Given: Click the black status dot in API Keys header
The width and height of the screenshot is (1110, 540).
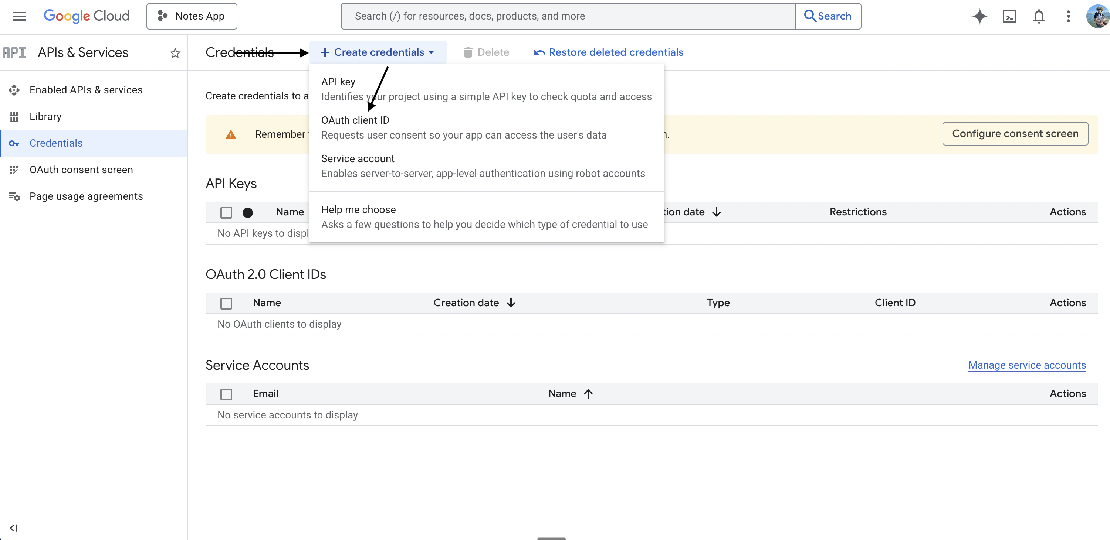Looking at the screenshot, I should 247,212.
